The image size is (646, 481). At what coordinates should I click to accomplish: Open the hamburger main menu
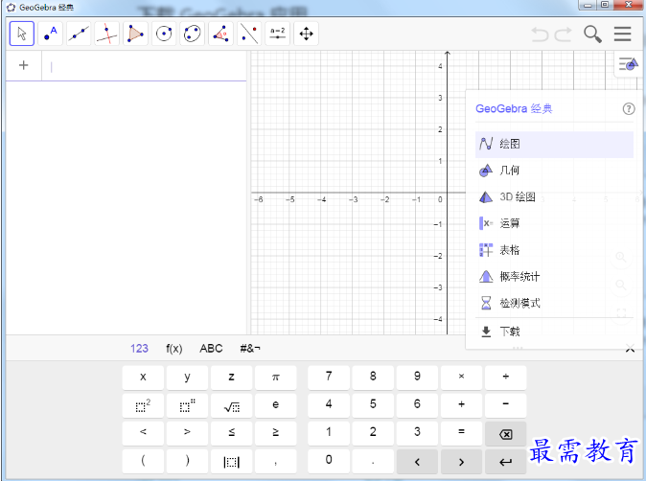[622, 34]
